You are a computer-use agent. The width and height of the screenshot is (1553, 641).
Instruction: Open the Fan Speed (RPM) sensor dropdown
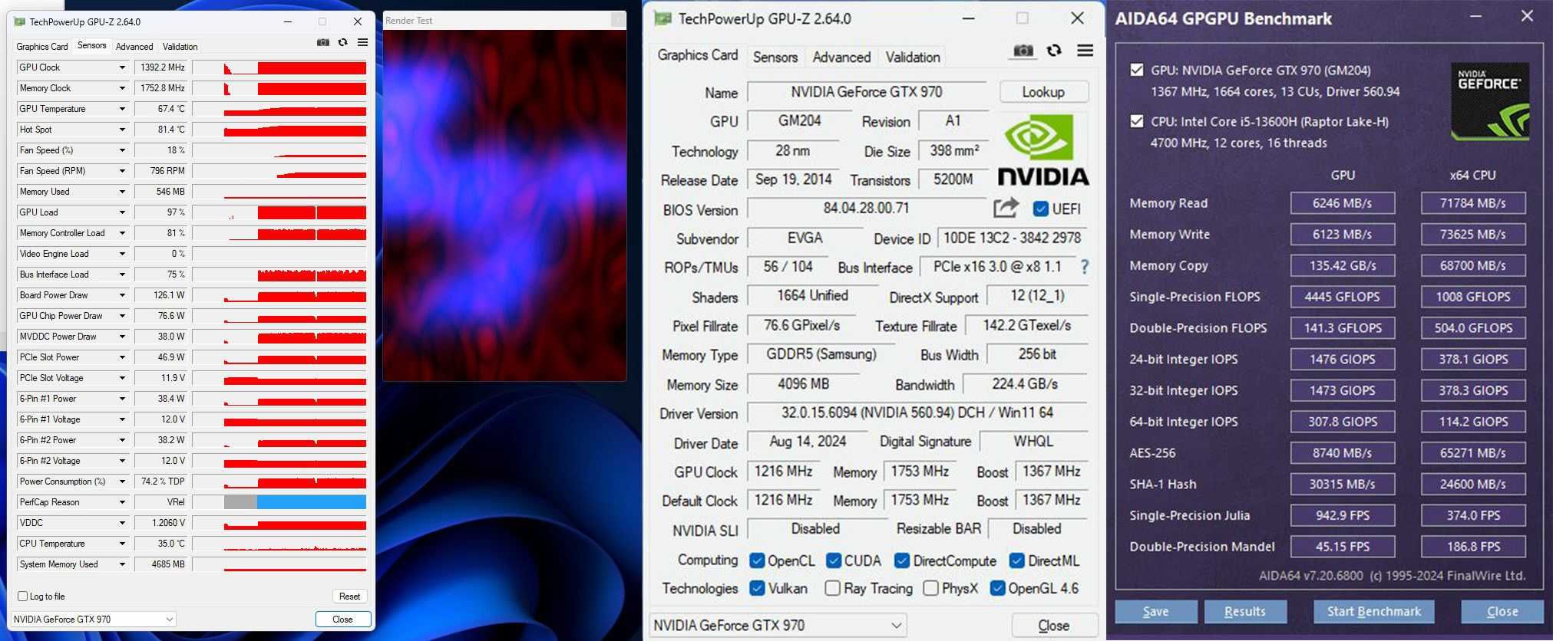(x=122, y=171)
